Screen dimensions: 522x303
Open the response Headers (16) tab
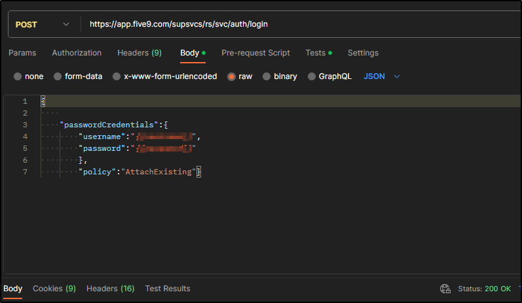(x=110, y=289)
